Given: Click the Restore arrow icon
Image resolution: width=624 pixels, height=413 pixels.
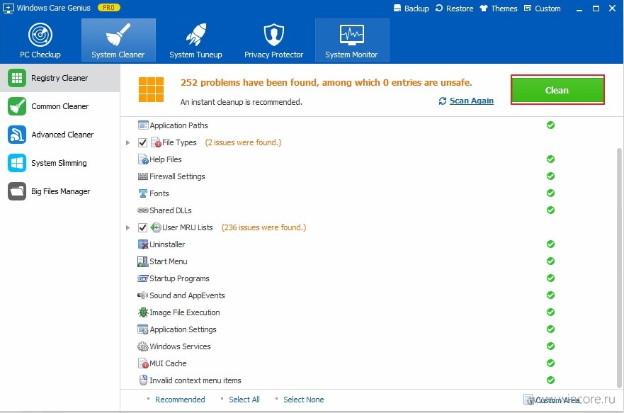Looking at the screenshot, I should tap(439, 8).
